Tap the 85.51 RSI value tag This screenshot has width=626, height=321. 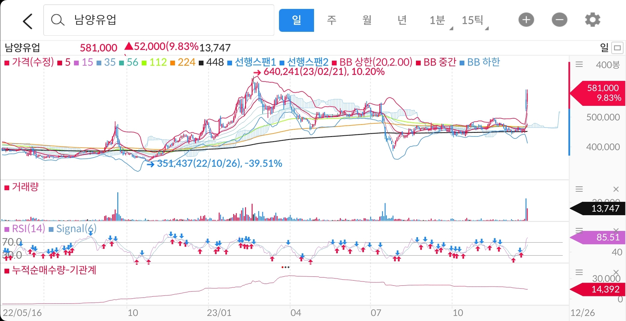(598, 237)
